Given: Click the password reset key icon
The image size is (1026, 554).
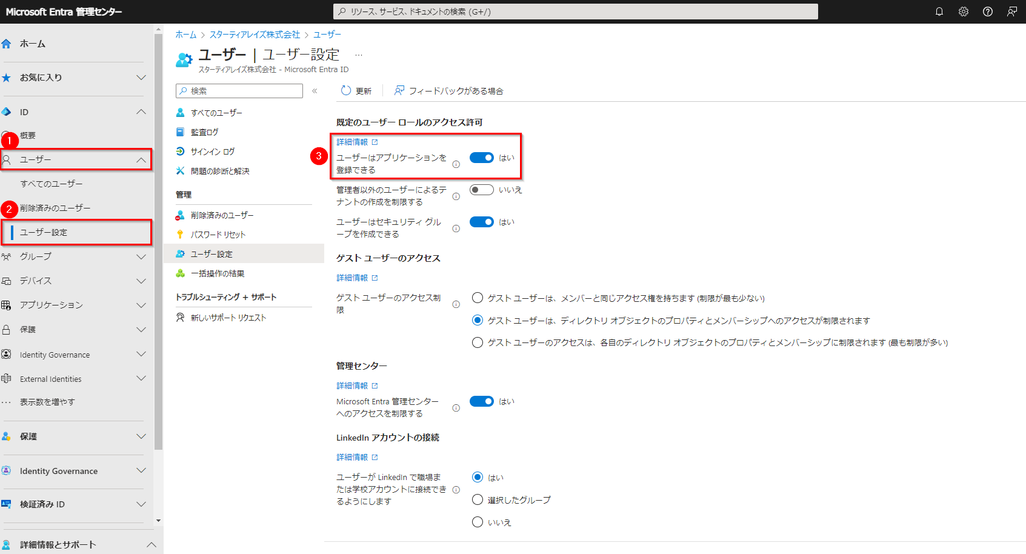Looking at the screenshot, I should coord(180,234).
